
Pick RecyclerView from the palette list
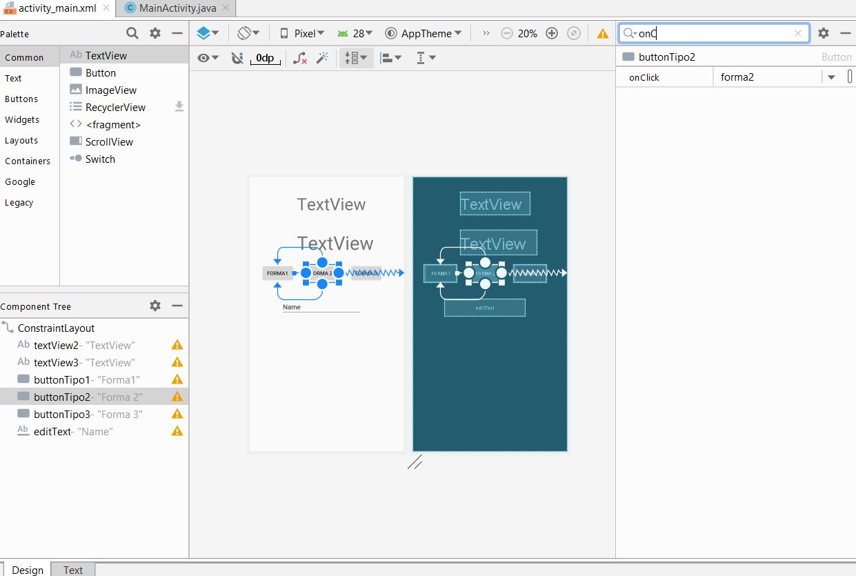(x=124, y=107)
